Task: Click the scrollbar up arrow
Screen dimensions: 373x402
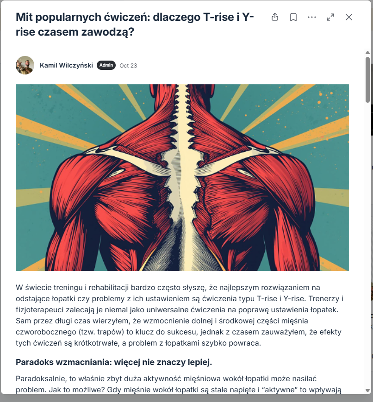Action: click(x=367, y=53)
